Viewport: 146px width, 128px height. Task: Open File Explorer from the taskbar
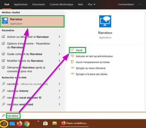coord(55,123)
